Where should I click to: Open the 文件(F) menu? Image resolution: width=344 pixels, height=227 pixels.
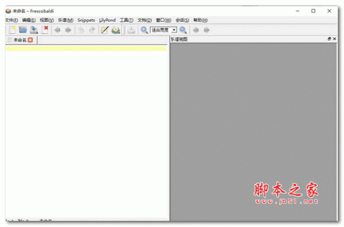coord(11,20)
